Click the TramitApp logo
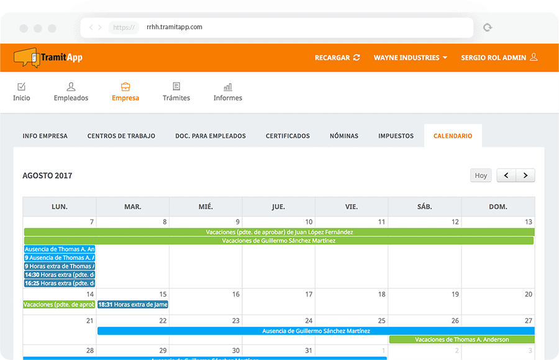The width and height of the screenshot is (559, 360). point(48,57)
